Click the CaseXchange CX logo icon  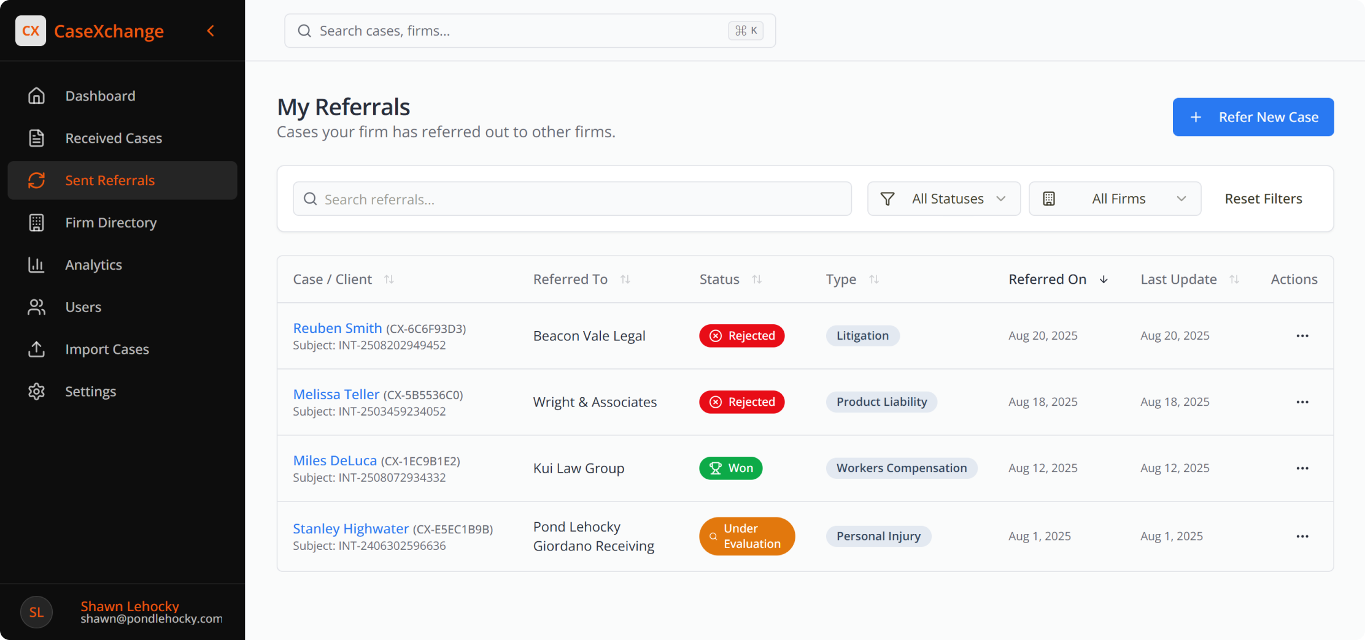(x=31, y=31)
